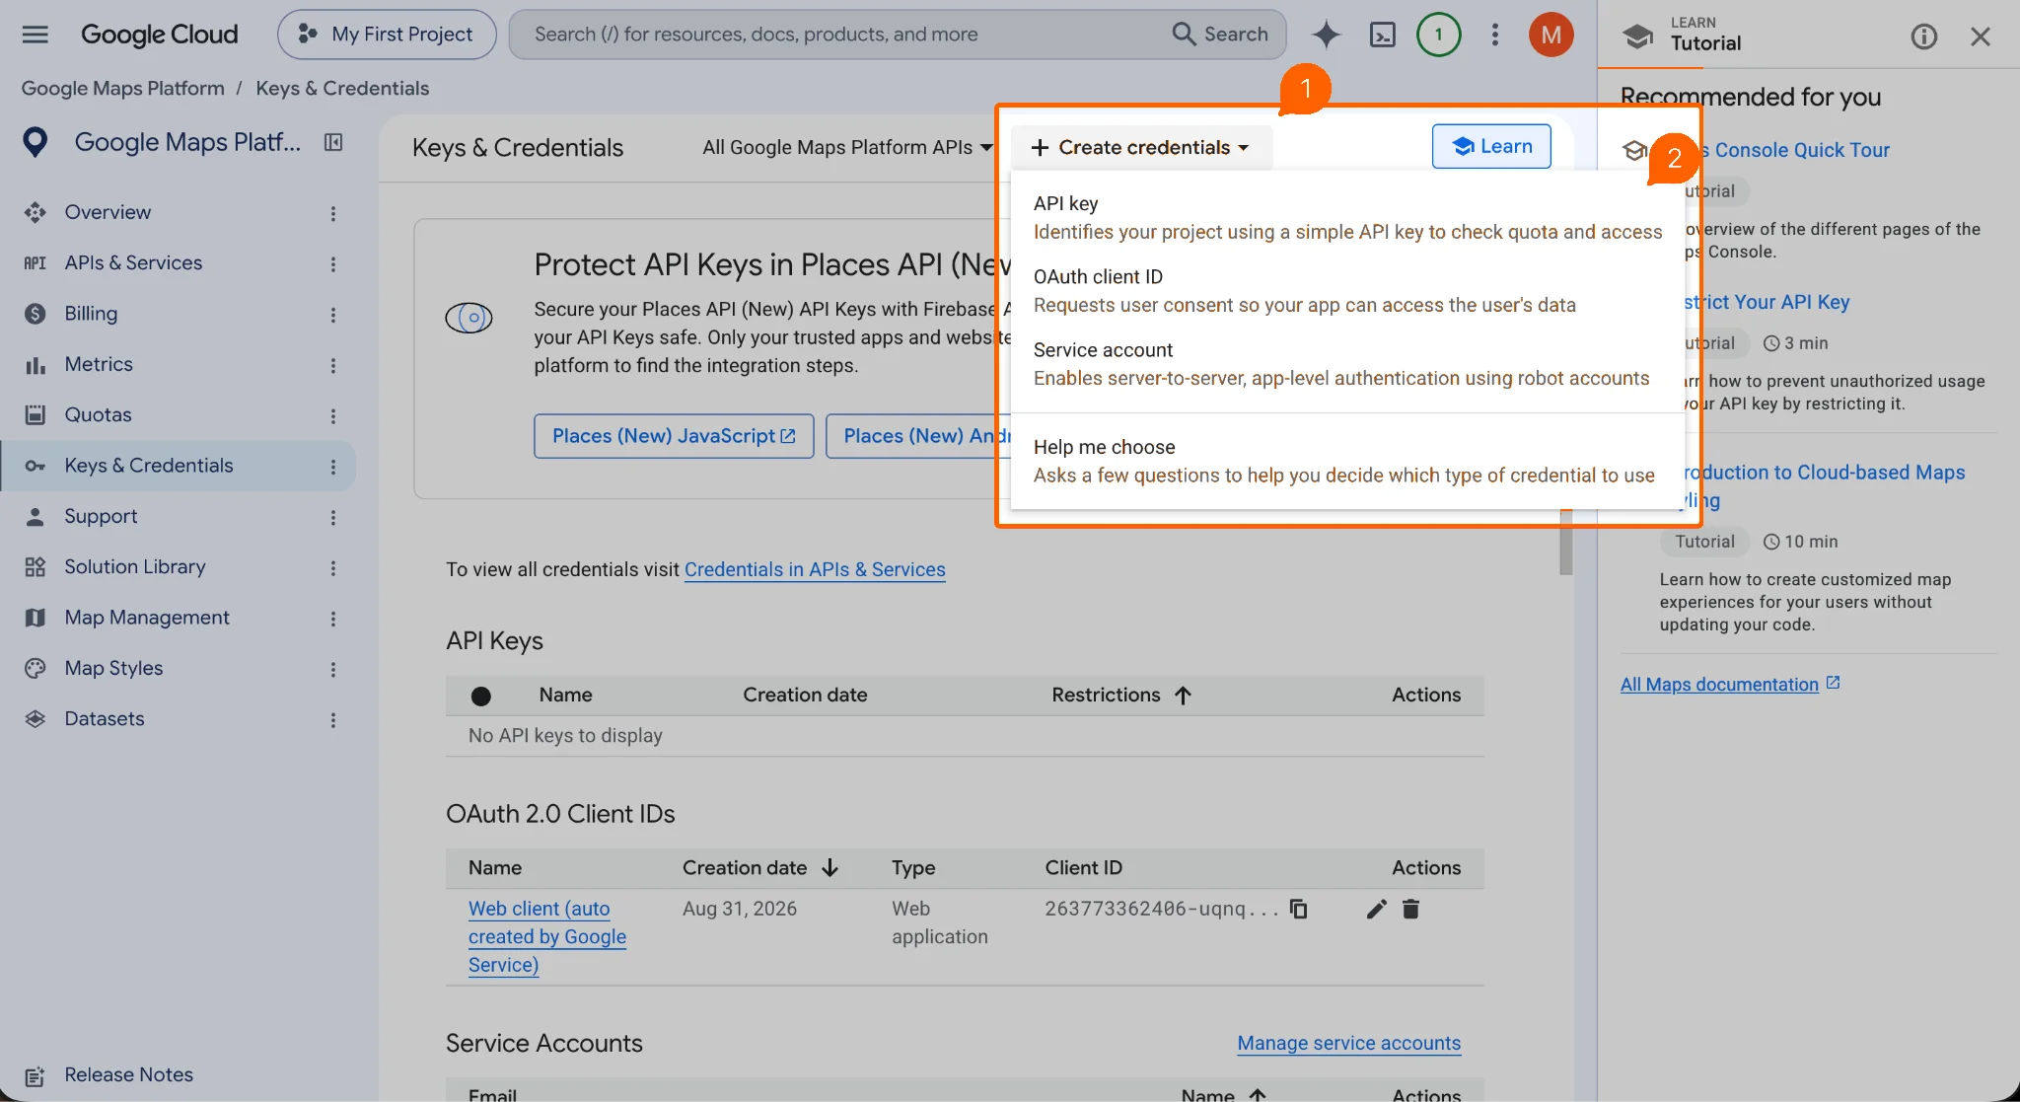This screenshot has width=2020, height=1102.
Task: Open Gemini AI assistant sparkle icon
Action: coord(1326,35)
